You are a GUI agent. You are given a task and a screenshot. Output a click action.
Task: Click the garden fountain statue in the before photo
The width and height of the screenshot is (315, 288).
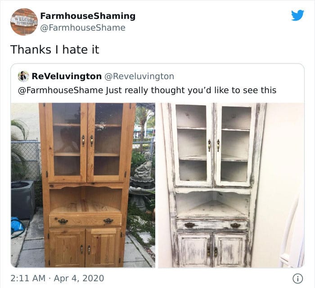pos(142,181)
